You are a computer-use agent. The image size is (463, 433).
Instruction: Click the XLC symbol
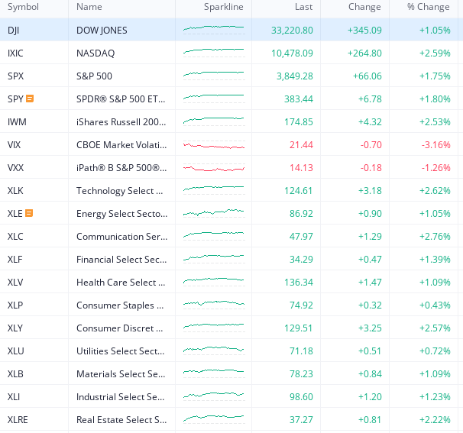(15, 237)
